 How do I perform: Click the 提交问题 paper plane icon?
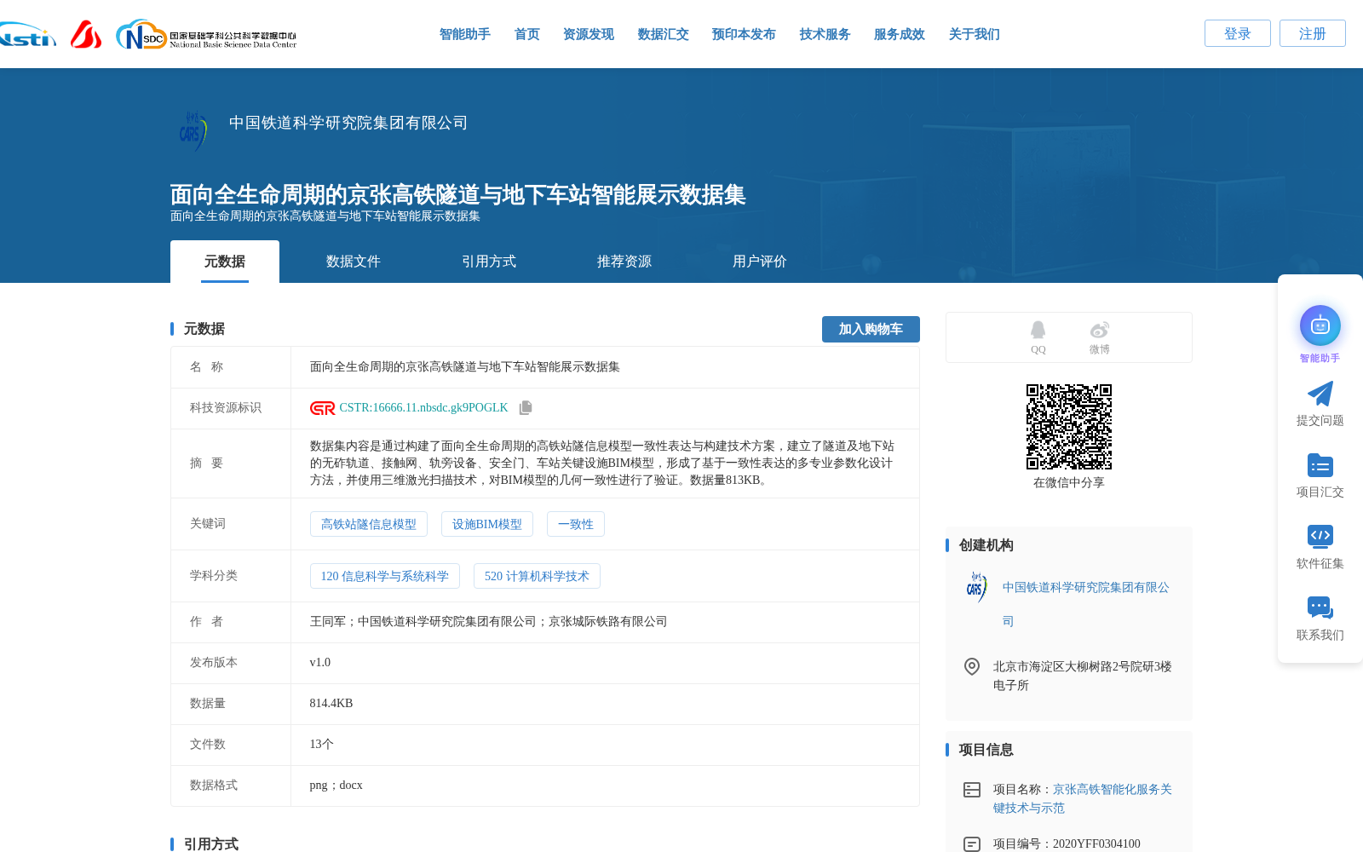coord(1320,394)
